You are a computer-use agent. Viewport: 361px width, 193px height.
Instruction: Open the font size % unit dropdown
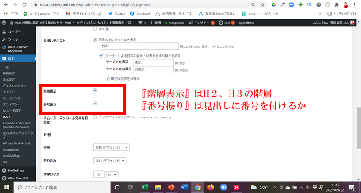[112, 174]
